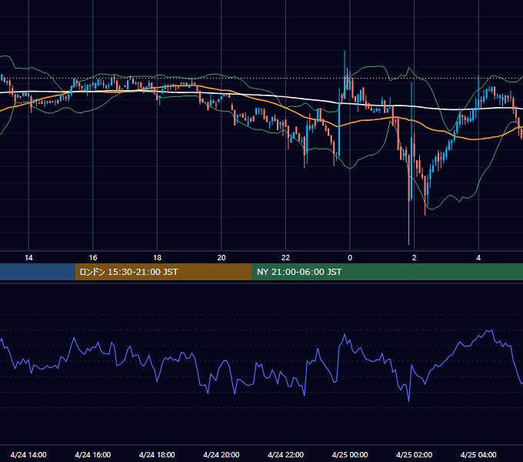Click the 4/24 14:00 time label

[x=28, y=454]
